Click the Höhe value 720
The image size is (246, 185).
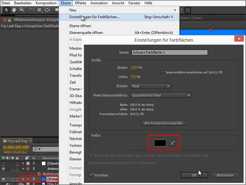point(133,77)
